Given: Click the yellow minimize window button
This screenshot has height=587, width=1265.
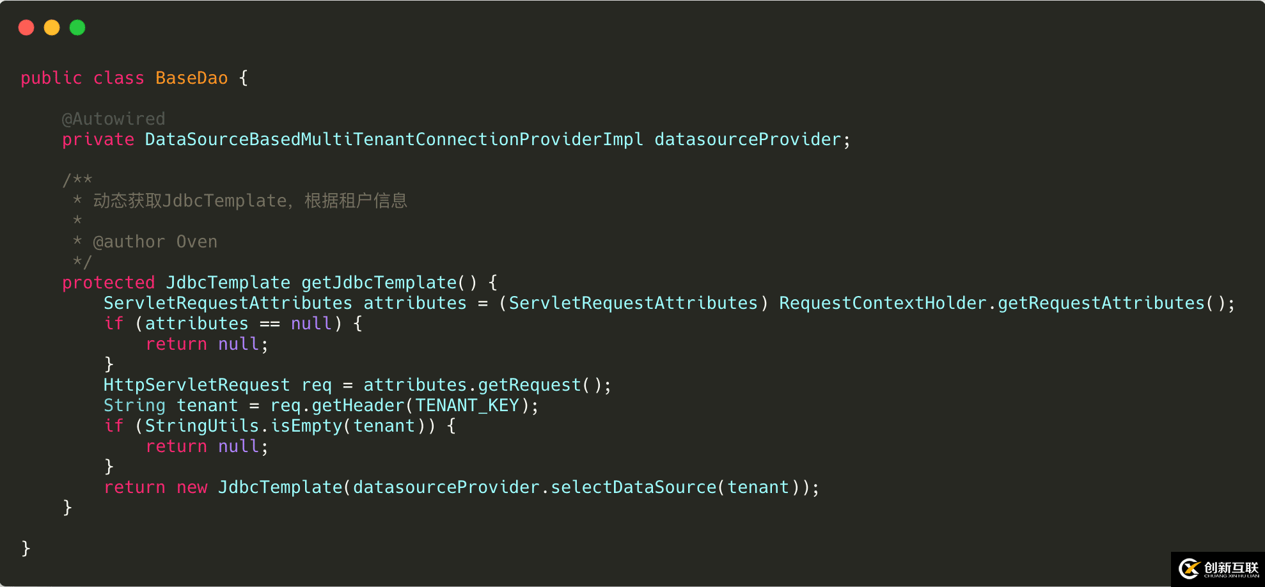Looking at the screenshot, I should pyautogui.click(x=52, y=27).
